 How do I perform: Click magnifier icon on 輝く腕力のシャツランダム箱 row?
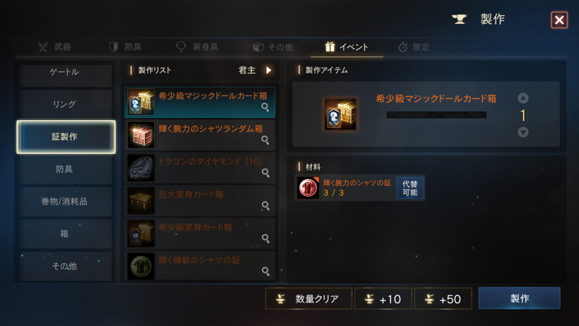pyautogui.click(x=265, y=140)
